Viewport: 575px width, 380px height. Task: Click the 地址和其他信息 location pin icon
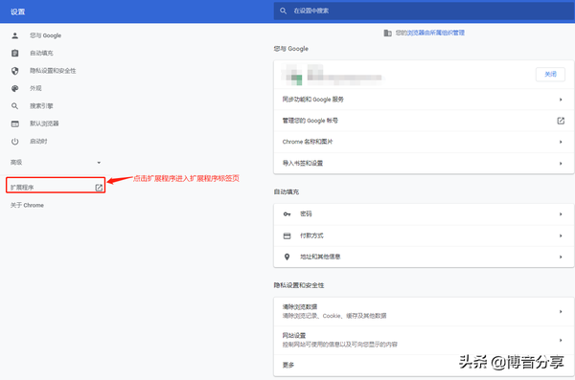click(x=287, y=257)
